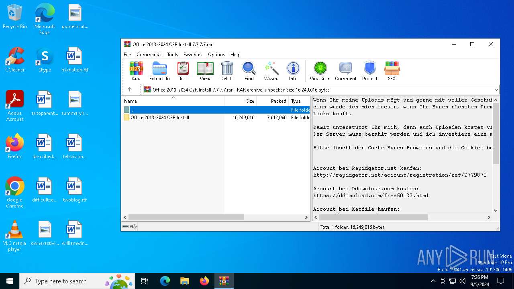Image resolution: width=514 pixels, height=289 pixels.
Task: Show hidden tray icons chevron
Action: coord(433,281)
